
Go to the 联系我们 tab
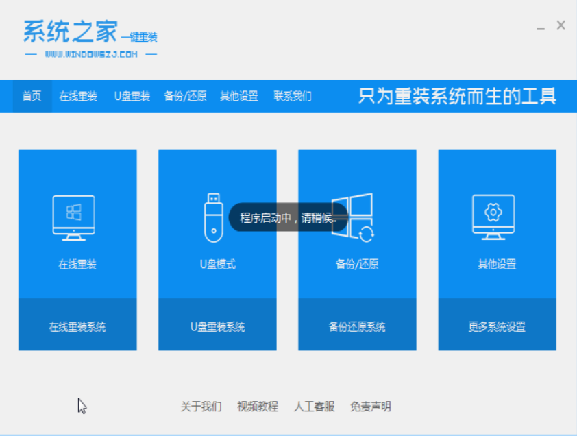(293, 96)
